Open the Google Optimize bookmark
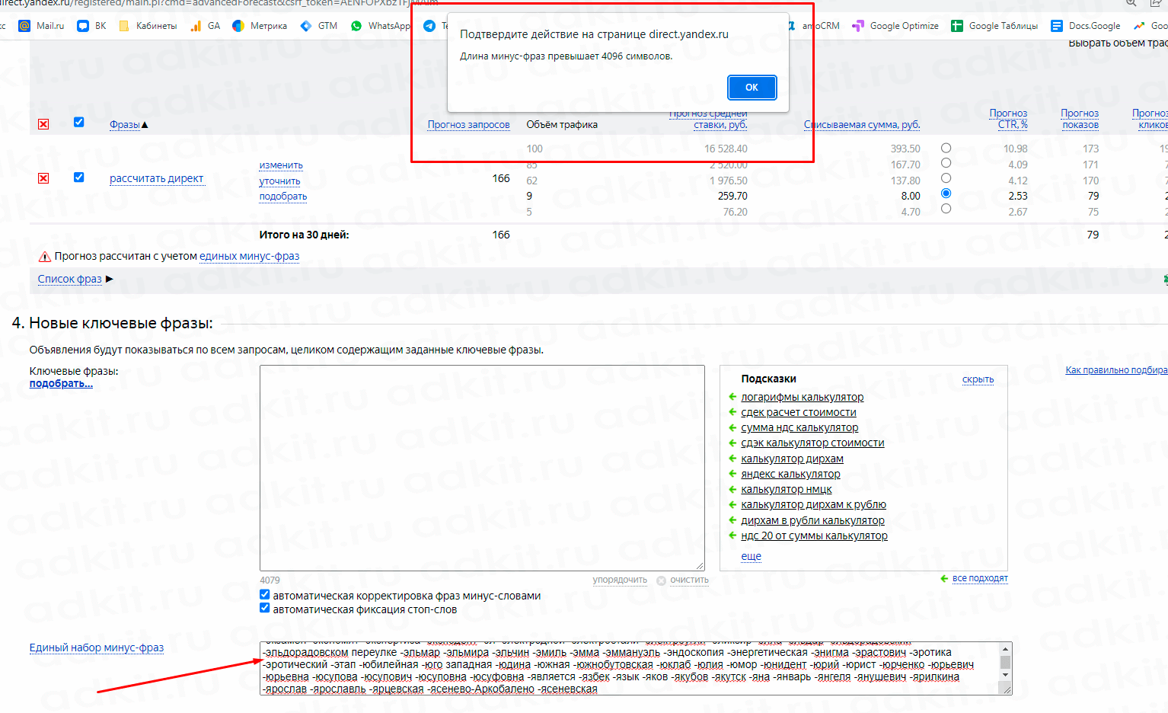The height and width of the screenshot is (713, 1168). 895,26
